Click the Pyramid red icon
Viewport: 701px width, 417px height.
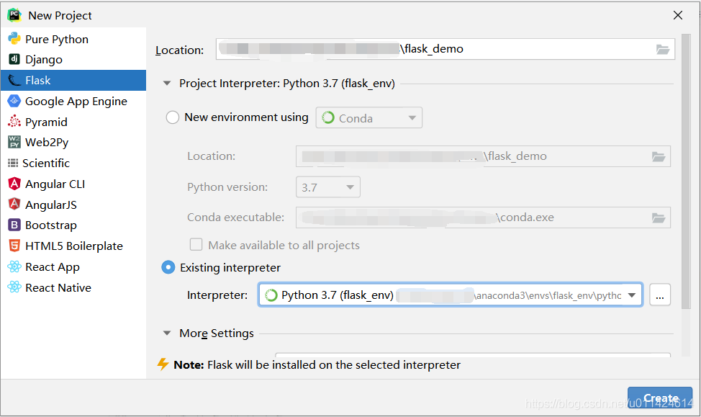click(14, 121)
